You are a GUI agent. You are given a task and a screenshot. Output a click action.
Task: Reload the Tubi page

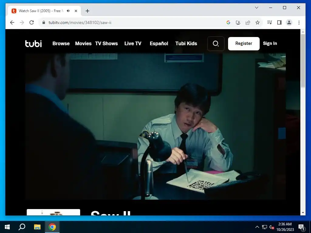[x=32, y=22]
